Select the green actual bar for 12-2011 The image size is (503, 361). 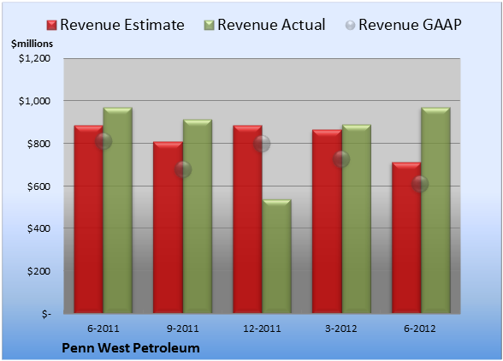(276, 257)
